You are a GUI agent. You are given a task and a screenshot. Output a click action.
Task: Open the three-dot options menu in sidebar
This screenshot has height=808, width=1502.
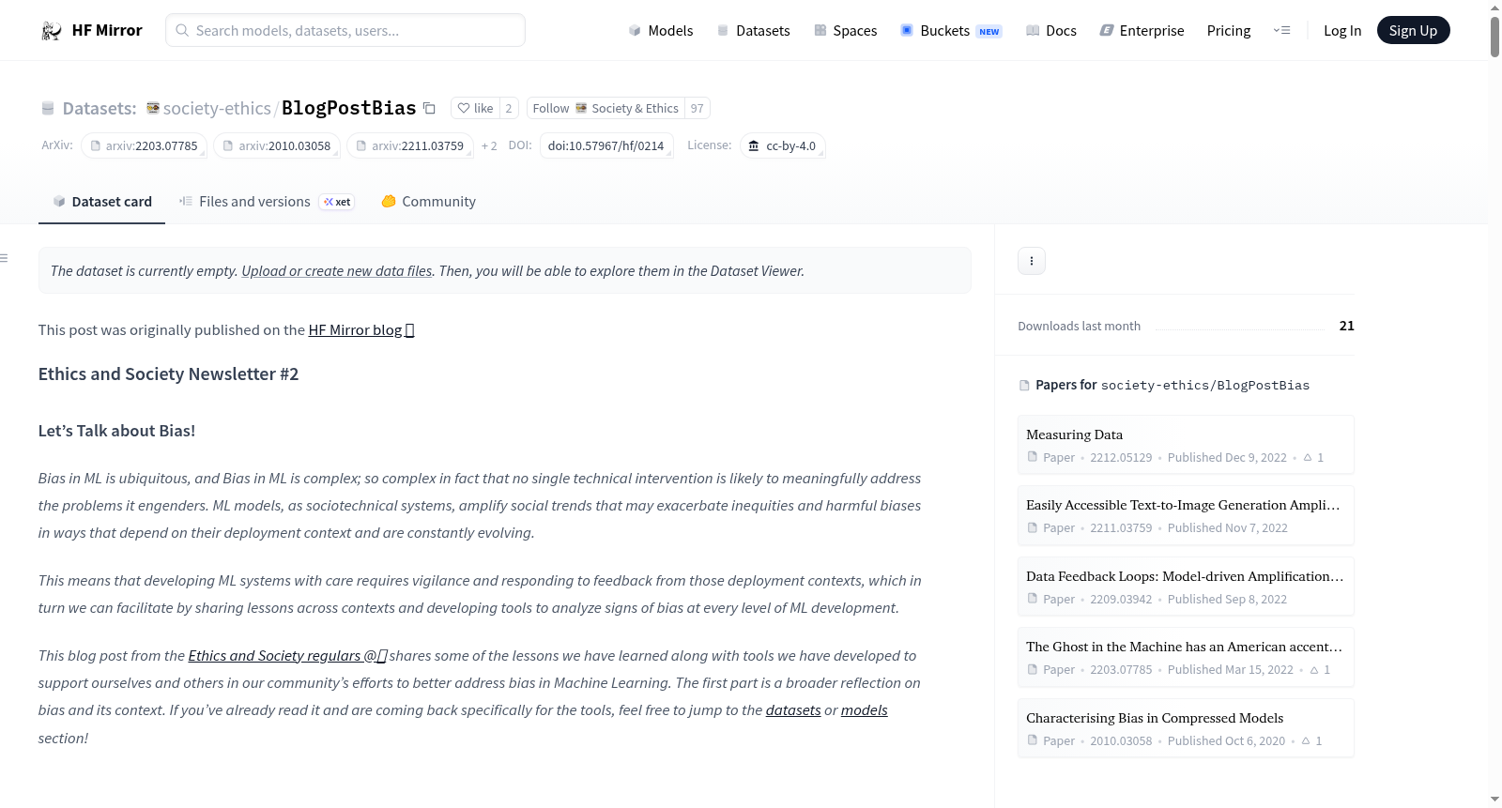1032,261
